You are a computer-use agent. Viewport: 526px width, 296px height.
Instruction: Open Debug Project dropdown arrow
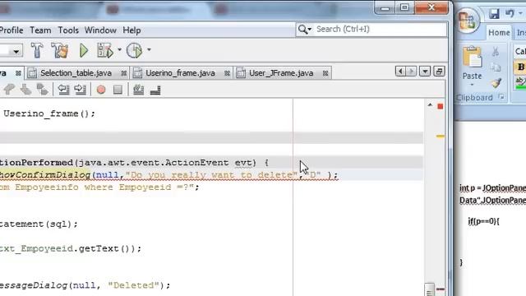tap(119, 50)
